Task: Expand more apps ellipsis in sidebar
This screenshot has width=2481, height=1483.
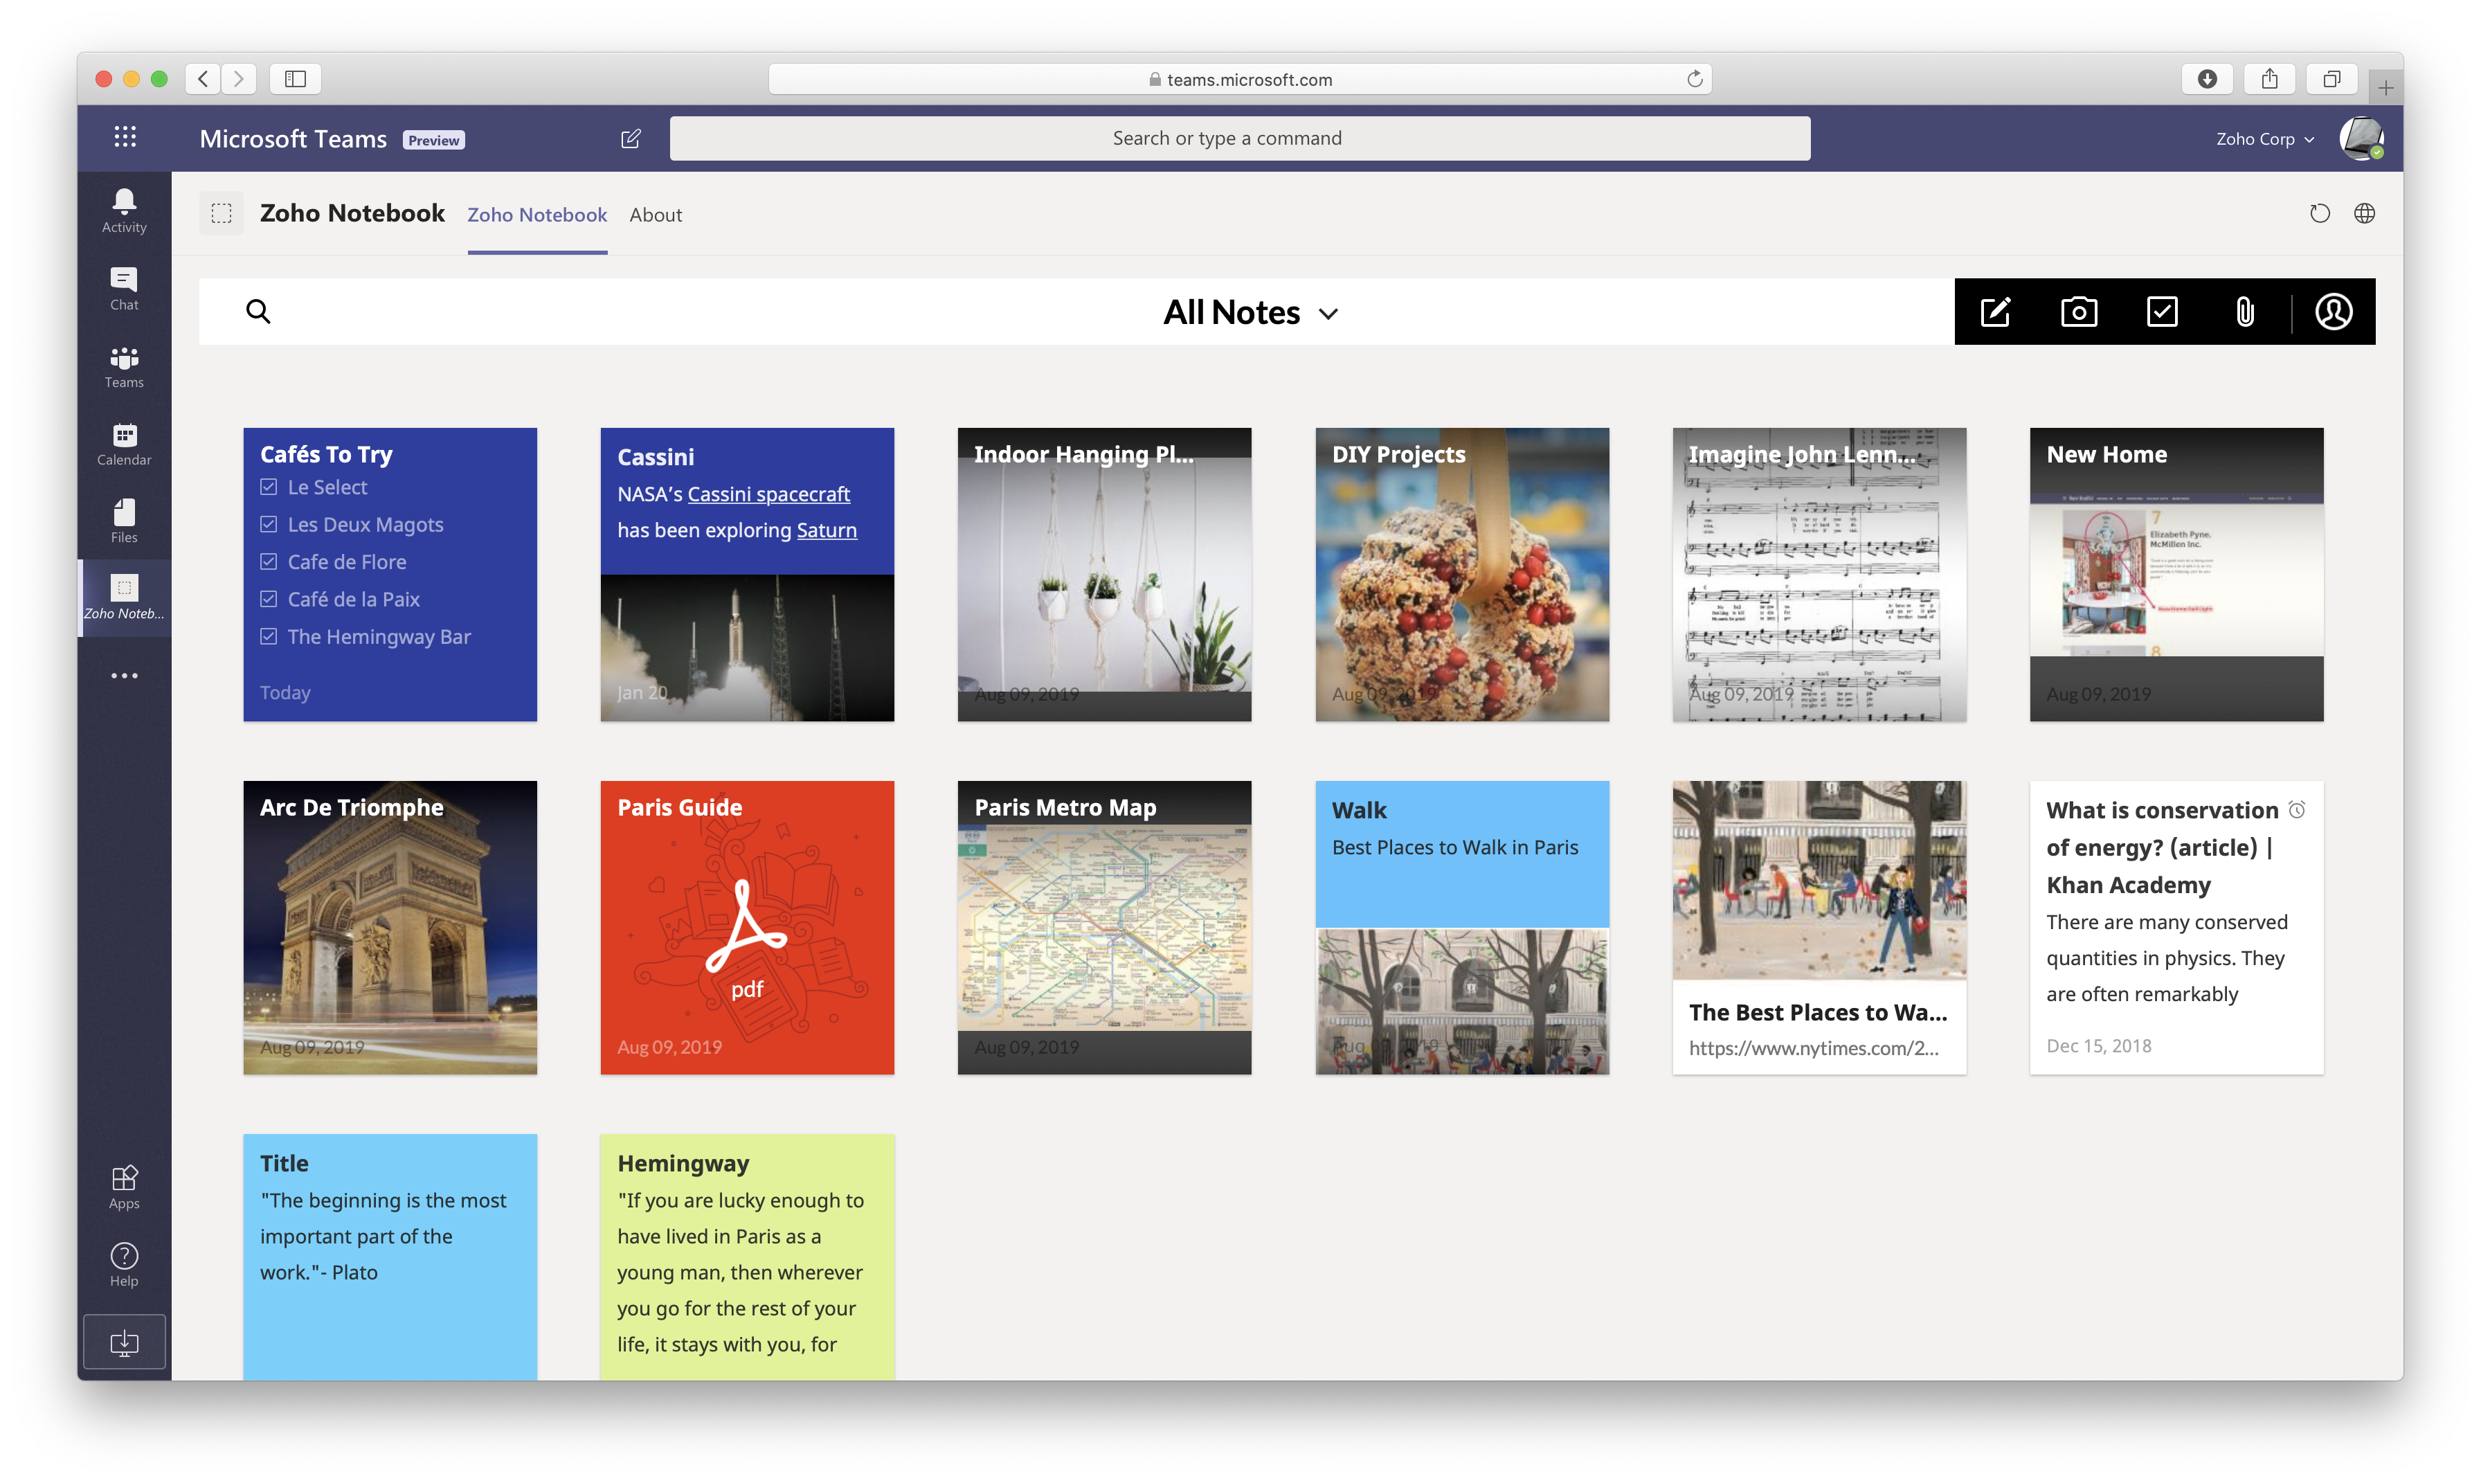Action: point(124,676)
